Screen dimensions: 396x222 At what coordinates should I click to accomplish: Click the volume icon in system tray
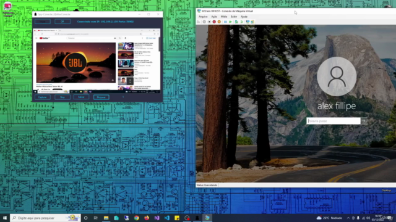pyautogui.click(x=368, y=218)
